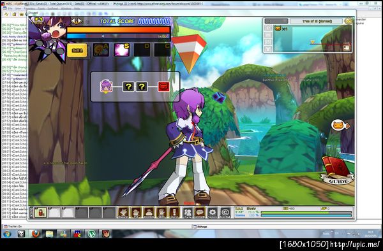This screenshot has height=251, width=383.
Task: Switch to mIRC on the taskbar
Action: 77,234
